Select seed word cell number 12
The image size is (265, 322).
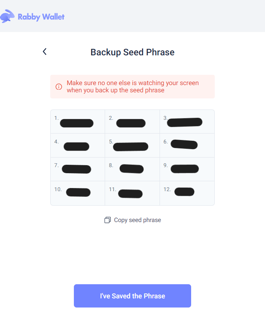pyautogui.click(x=187, y=192)
